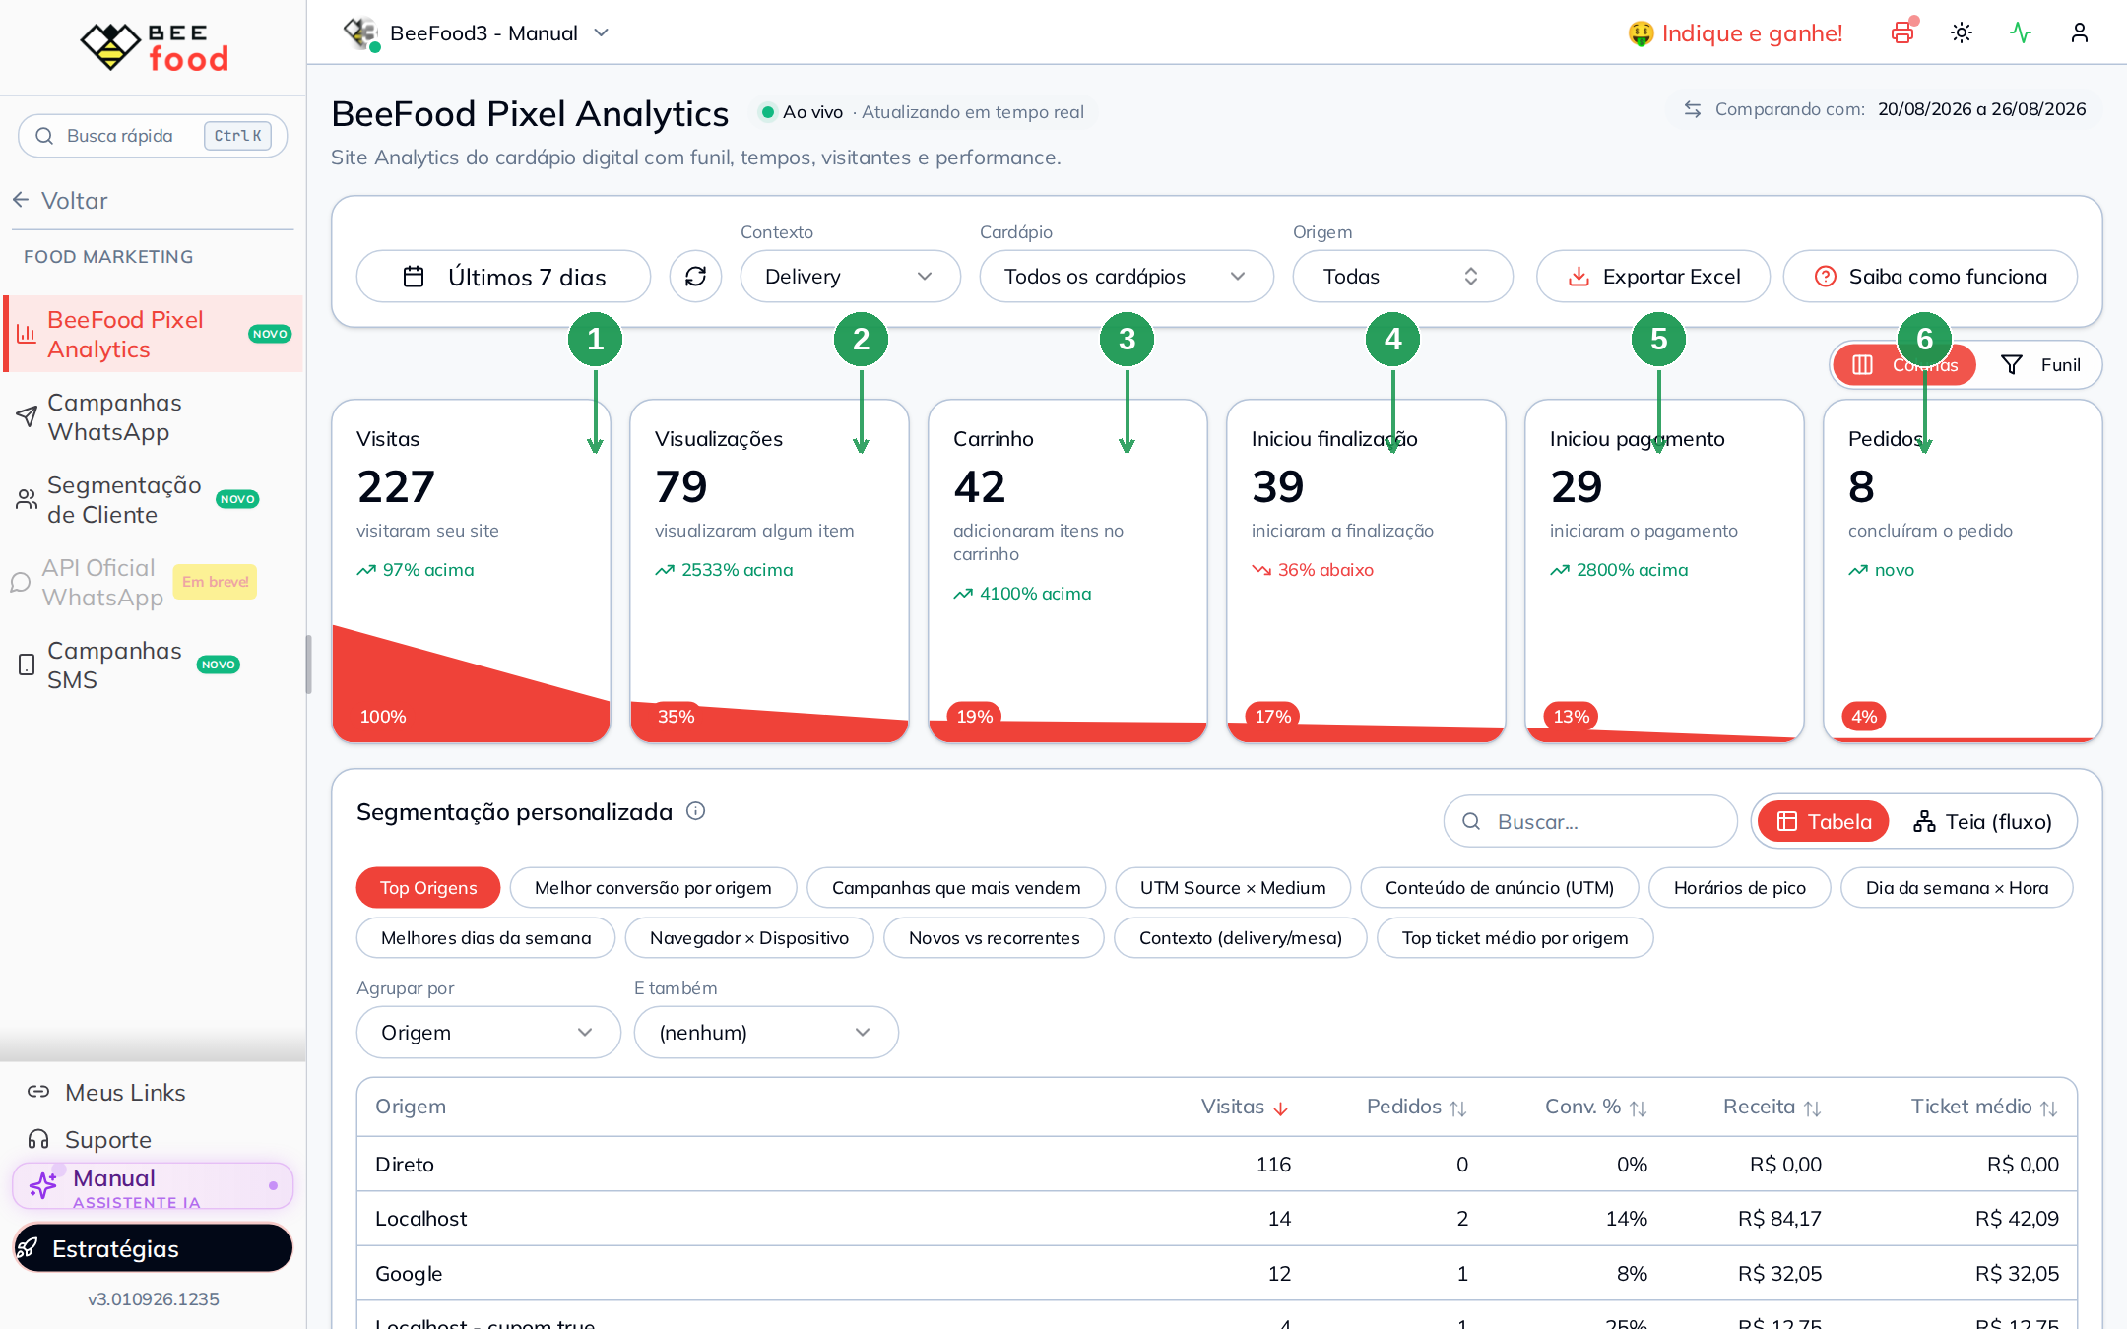2127x1329 pixels.
Task: Click the comparison date range 20/08/2026 a 26/08/2026
Action: click(1981, 109)
